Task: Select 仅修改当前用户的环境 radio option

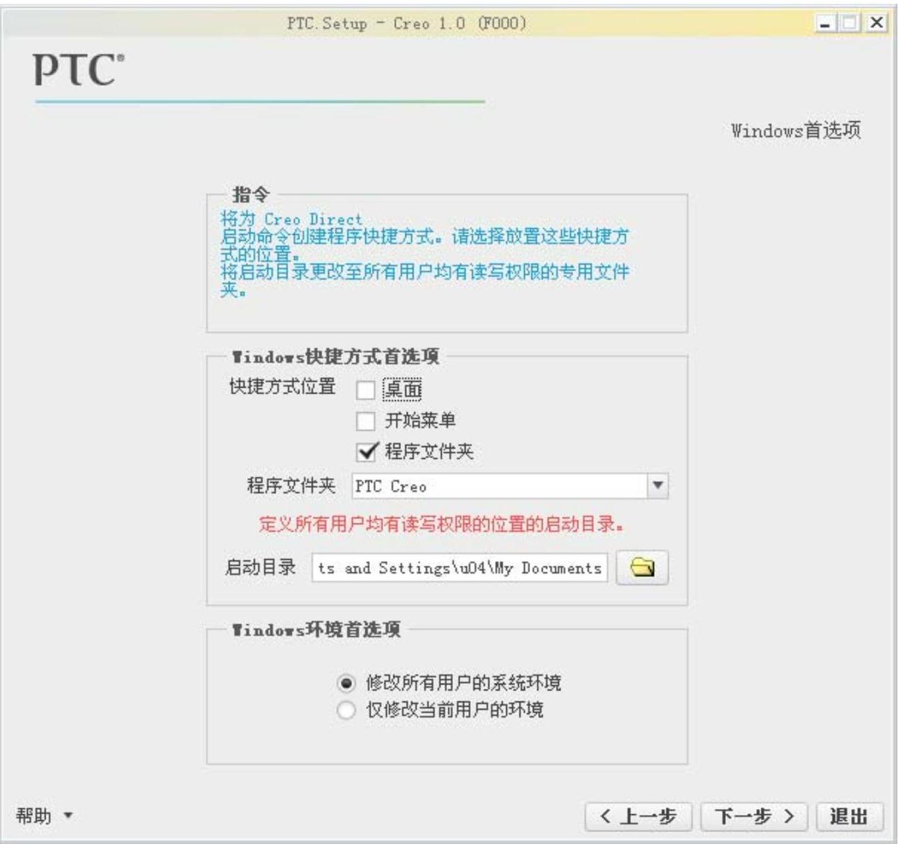Action: click(x=346, y=710)
